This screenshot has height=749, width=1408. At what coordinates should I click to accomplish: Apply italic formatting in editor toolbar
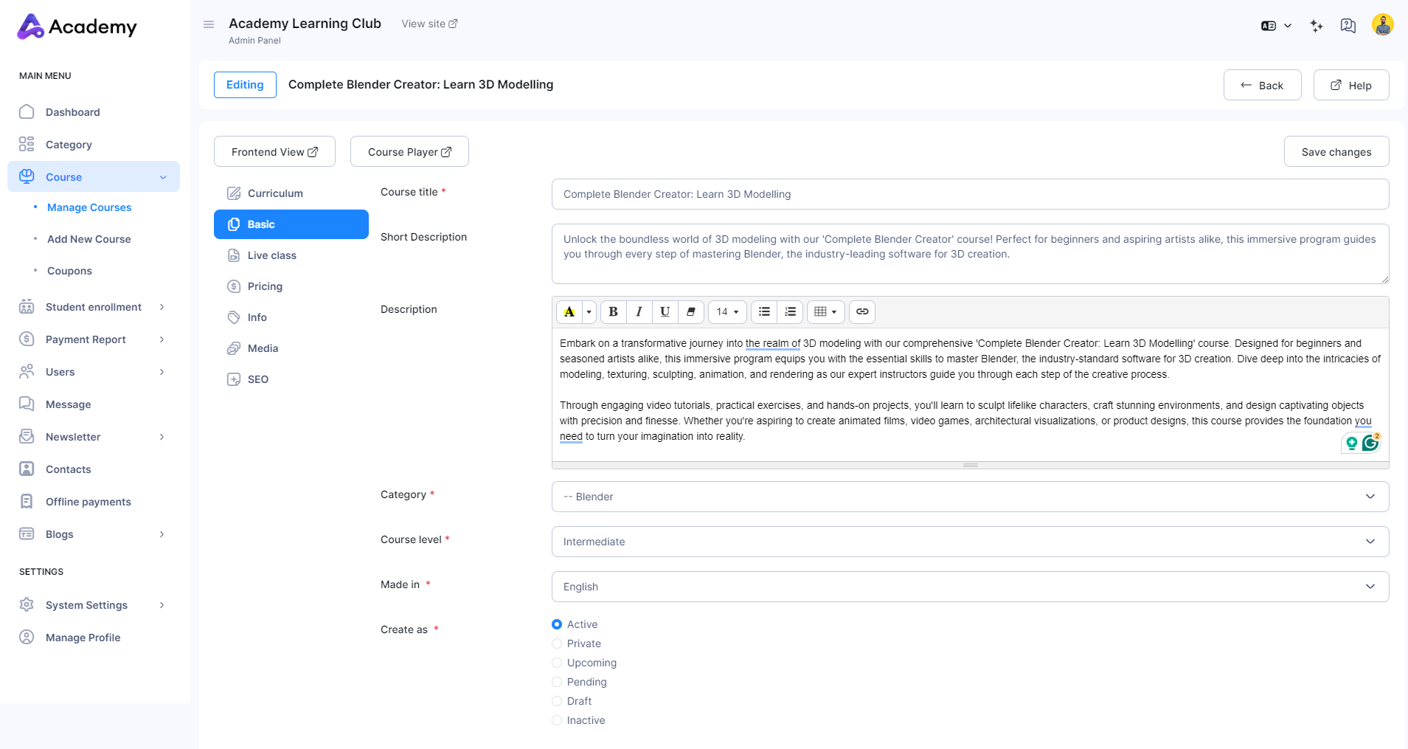click(x=639, y=311)
